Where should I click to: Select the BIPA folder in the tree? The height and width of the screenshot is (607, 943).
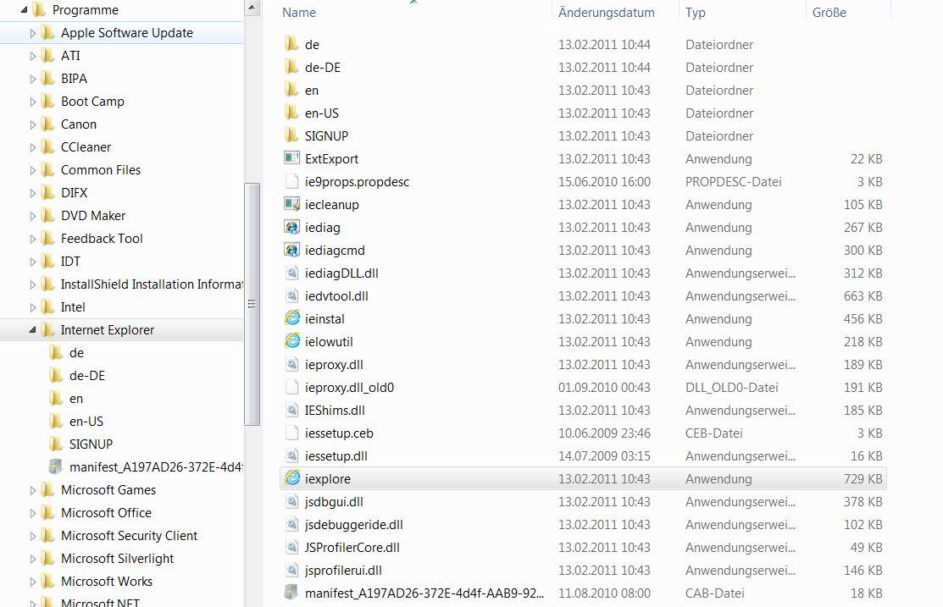coord(74,79)
